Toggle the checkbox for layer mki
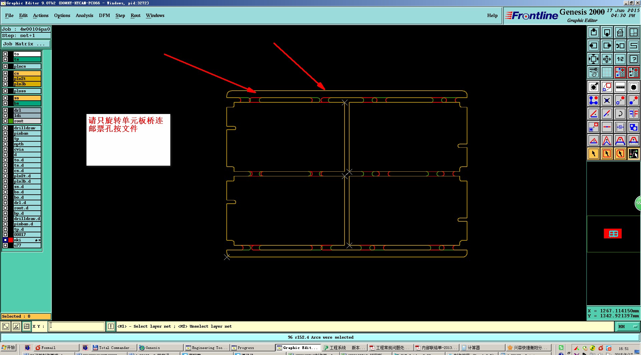641x355 pixels. tap(5, 240)
